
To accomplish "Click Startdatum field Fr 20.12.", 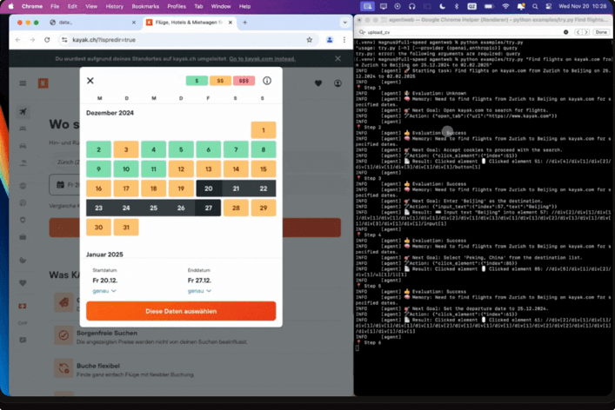I will pos(104,281).
